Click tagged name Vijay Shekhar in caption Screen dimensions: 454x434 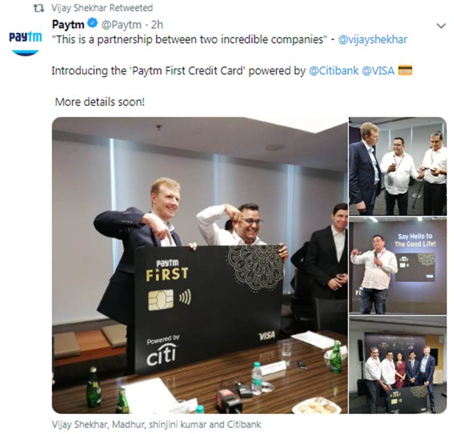point(80,424)
